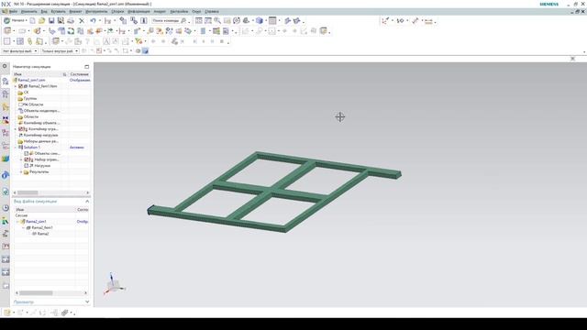Click the colorful layers sidebar icon
Screen dimensions: 587x330
6,159
